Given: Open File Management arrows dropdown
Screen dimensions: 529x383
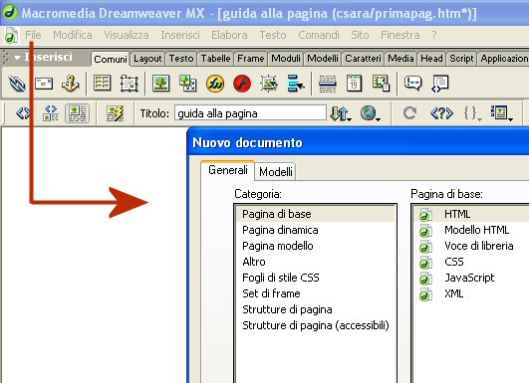Looking at the screenshot, I should [341, 113].
